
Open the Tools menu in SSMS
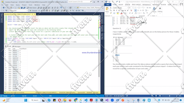[30, 5]
